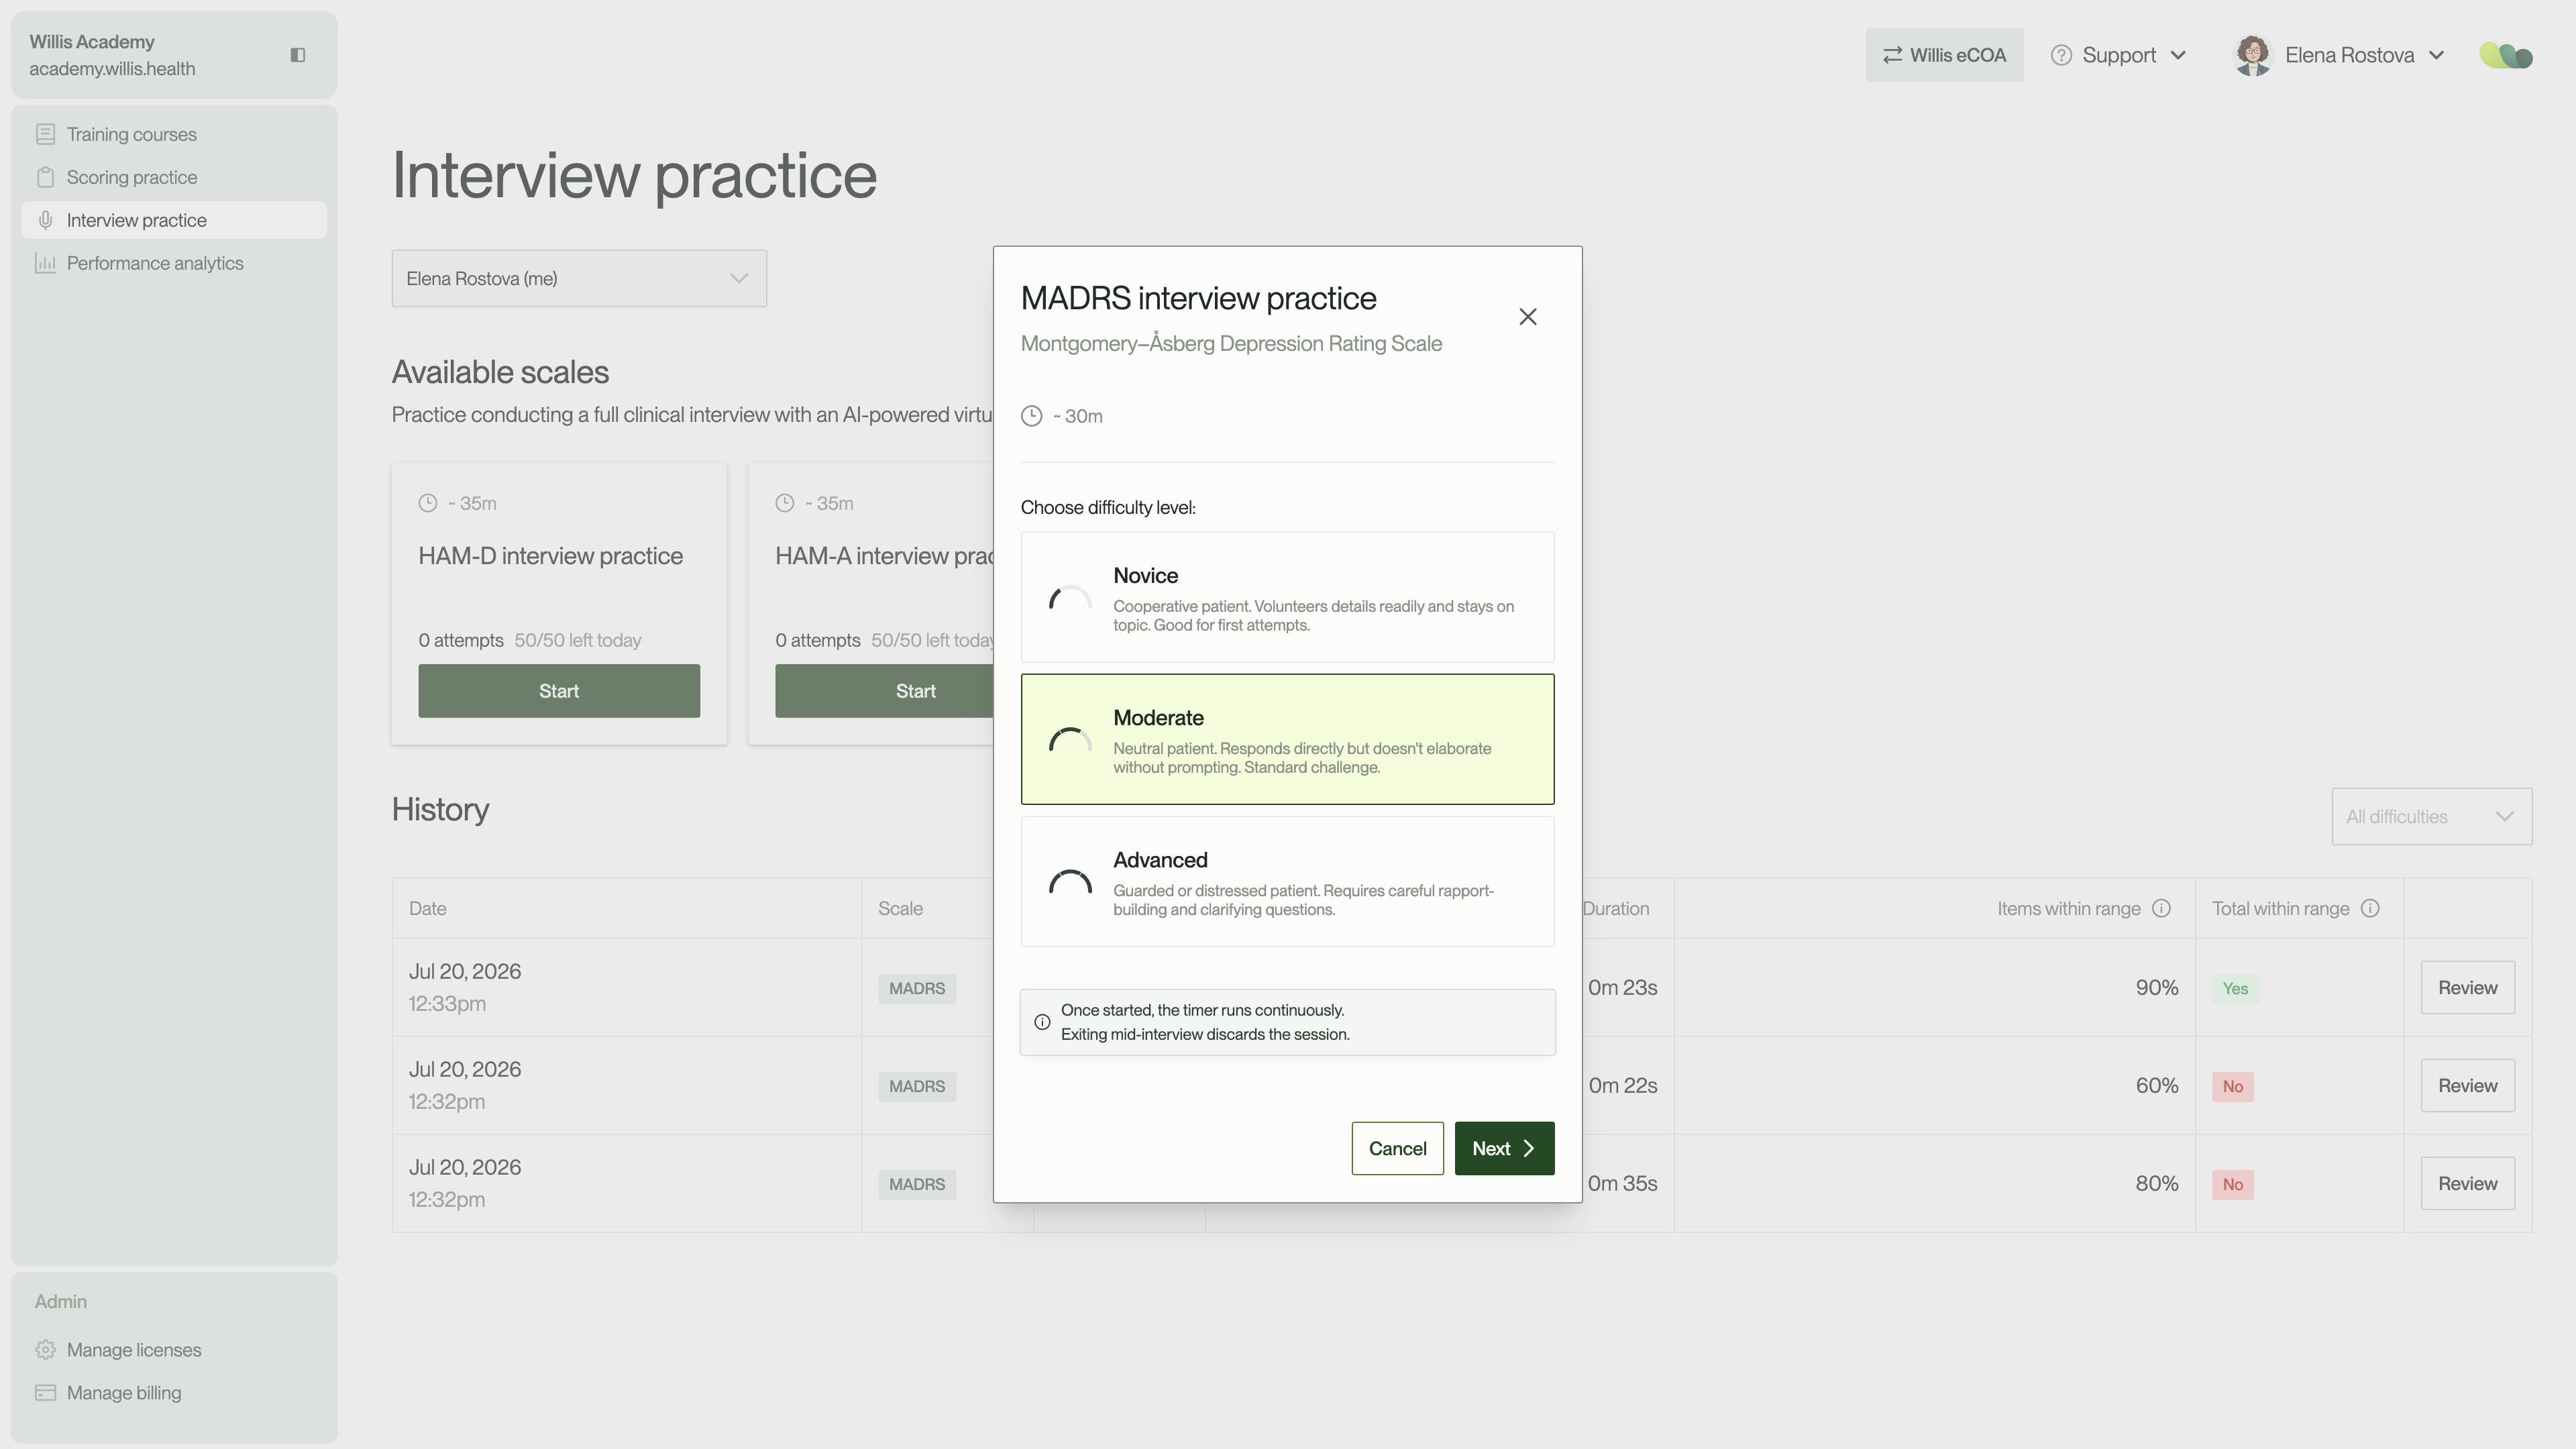Click the Moderate difficulty gauge icon

(x=1070, y=740)
